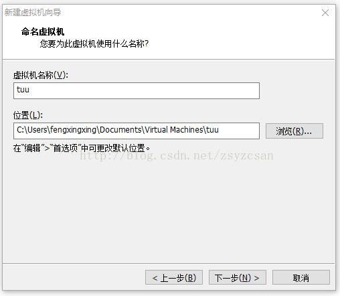Click the 位置(L): label

[x=28, y=115]
